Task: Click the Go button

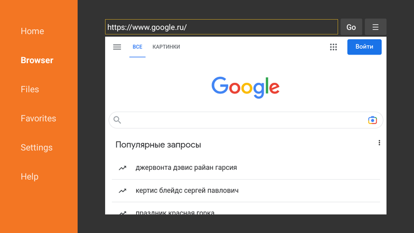Action: coord(351,27)
